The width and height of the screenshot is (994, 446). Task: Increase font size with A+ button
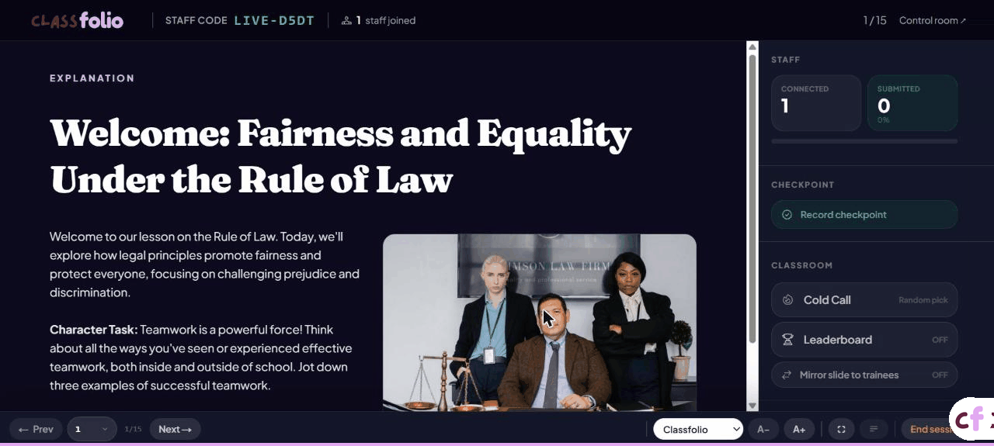[x=799, y=429]
